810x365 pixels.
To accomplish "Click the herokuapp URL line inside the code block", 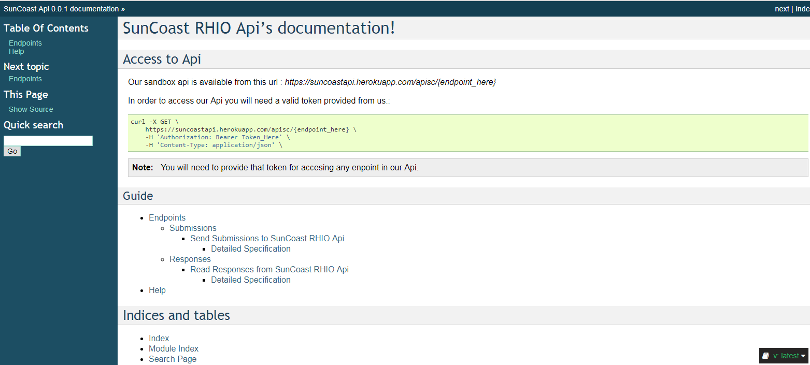I will coord(251,129).
